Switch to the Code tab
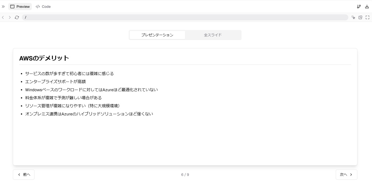The width and height of the screenshot is (372, 194). tap(43, 7)
